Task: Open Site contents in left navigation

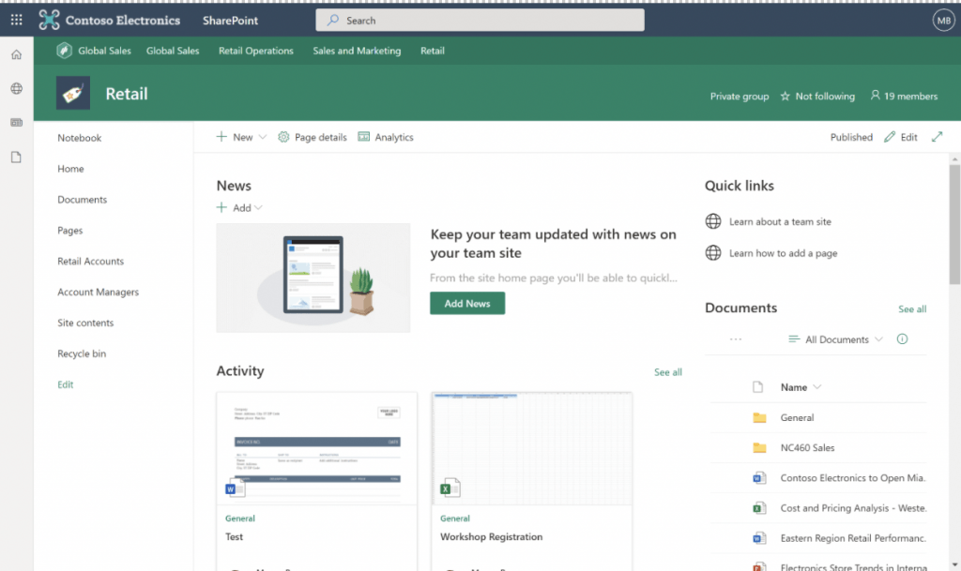Action: point(85,323)
